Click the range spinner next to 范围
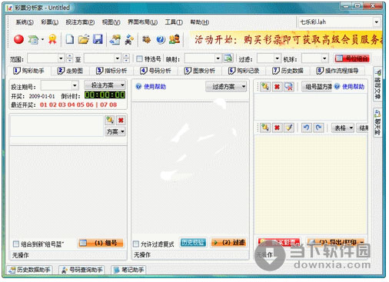Image resolution: width=389 pixels, height=282 pixels. tap(69, 58)
